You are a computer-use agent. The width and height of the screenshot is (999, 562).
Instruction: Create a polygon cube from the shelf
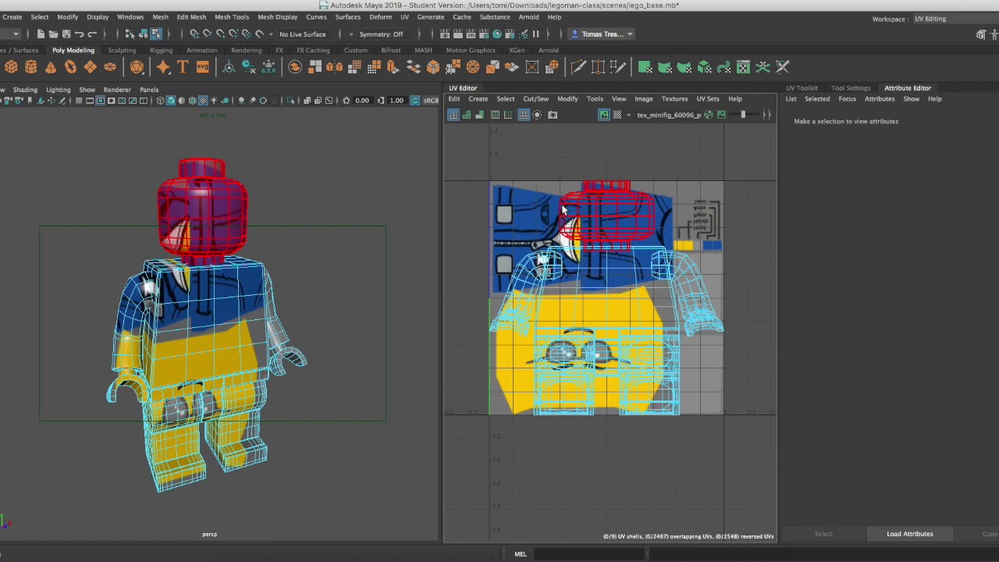click(x=11, y=67)
